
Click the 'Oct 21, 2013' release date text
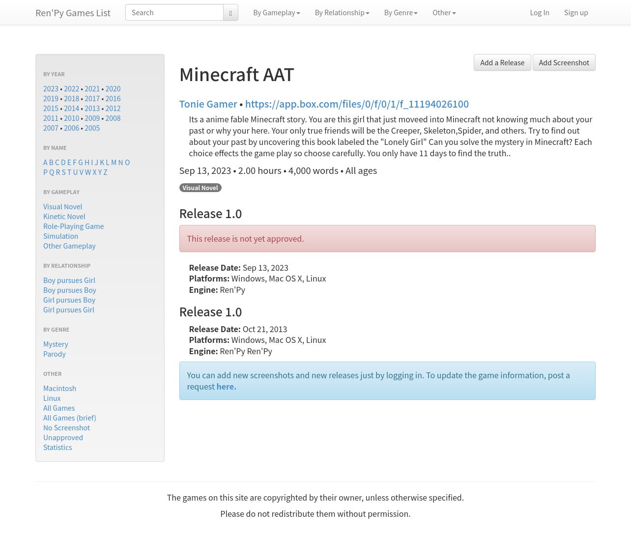pyautogui.click(x=265, y=329)
